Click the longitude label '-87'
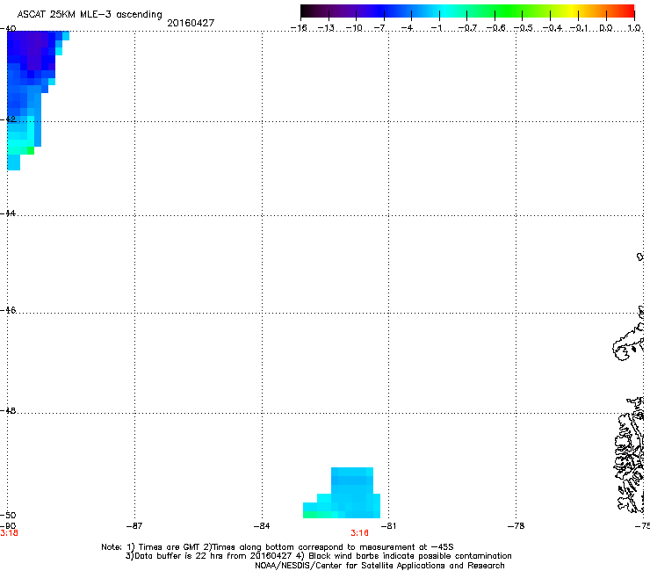 coord(134,526)
